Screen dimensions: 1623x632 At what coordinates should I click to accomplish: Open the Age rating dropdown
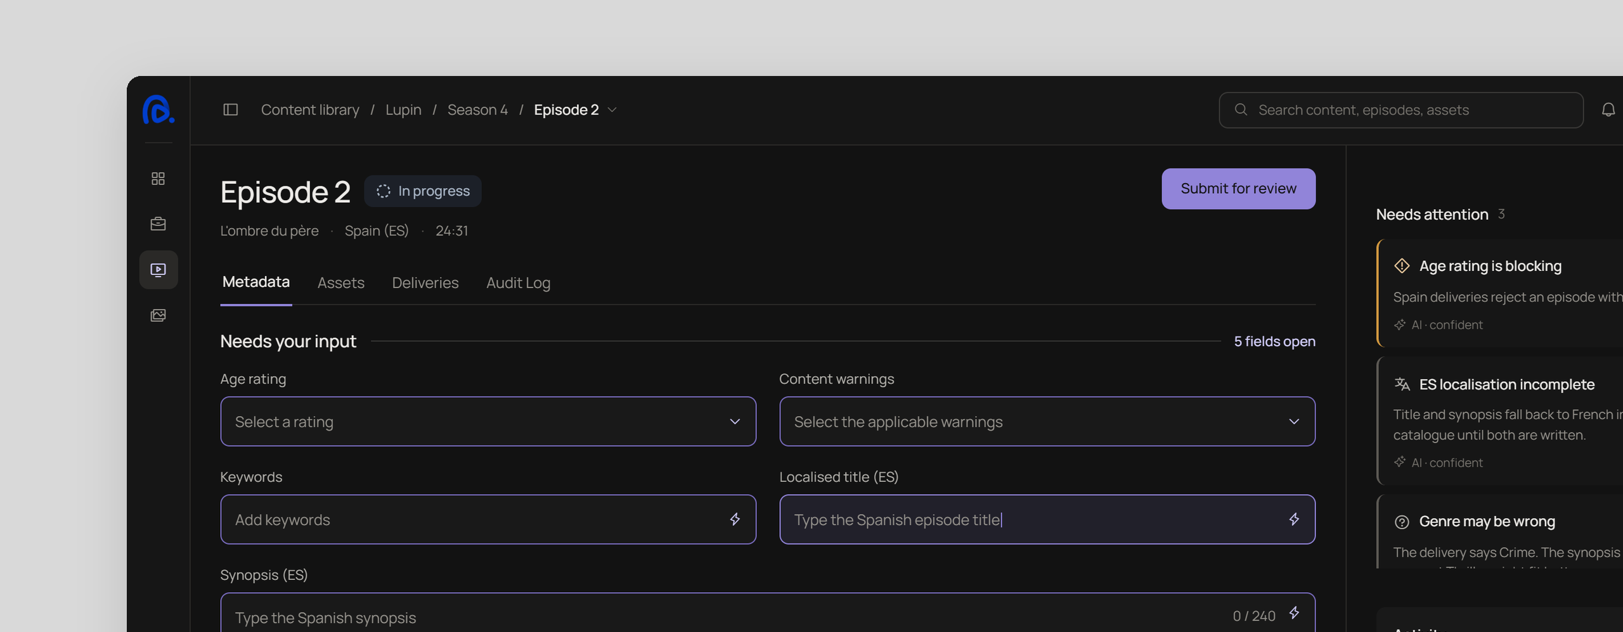[488, 422]
